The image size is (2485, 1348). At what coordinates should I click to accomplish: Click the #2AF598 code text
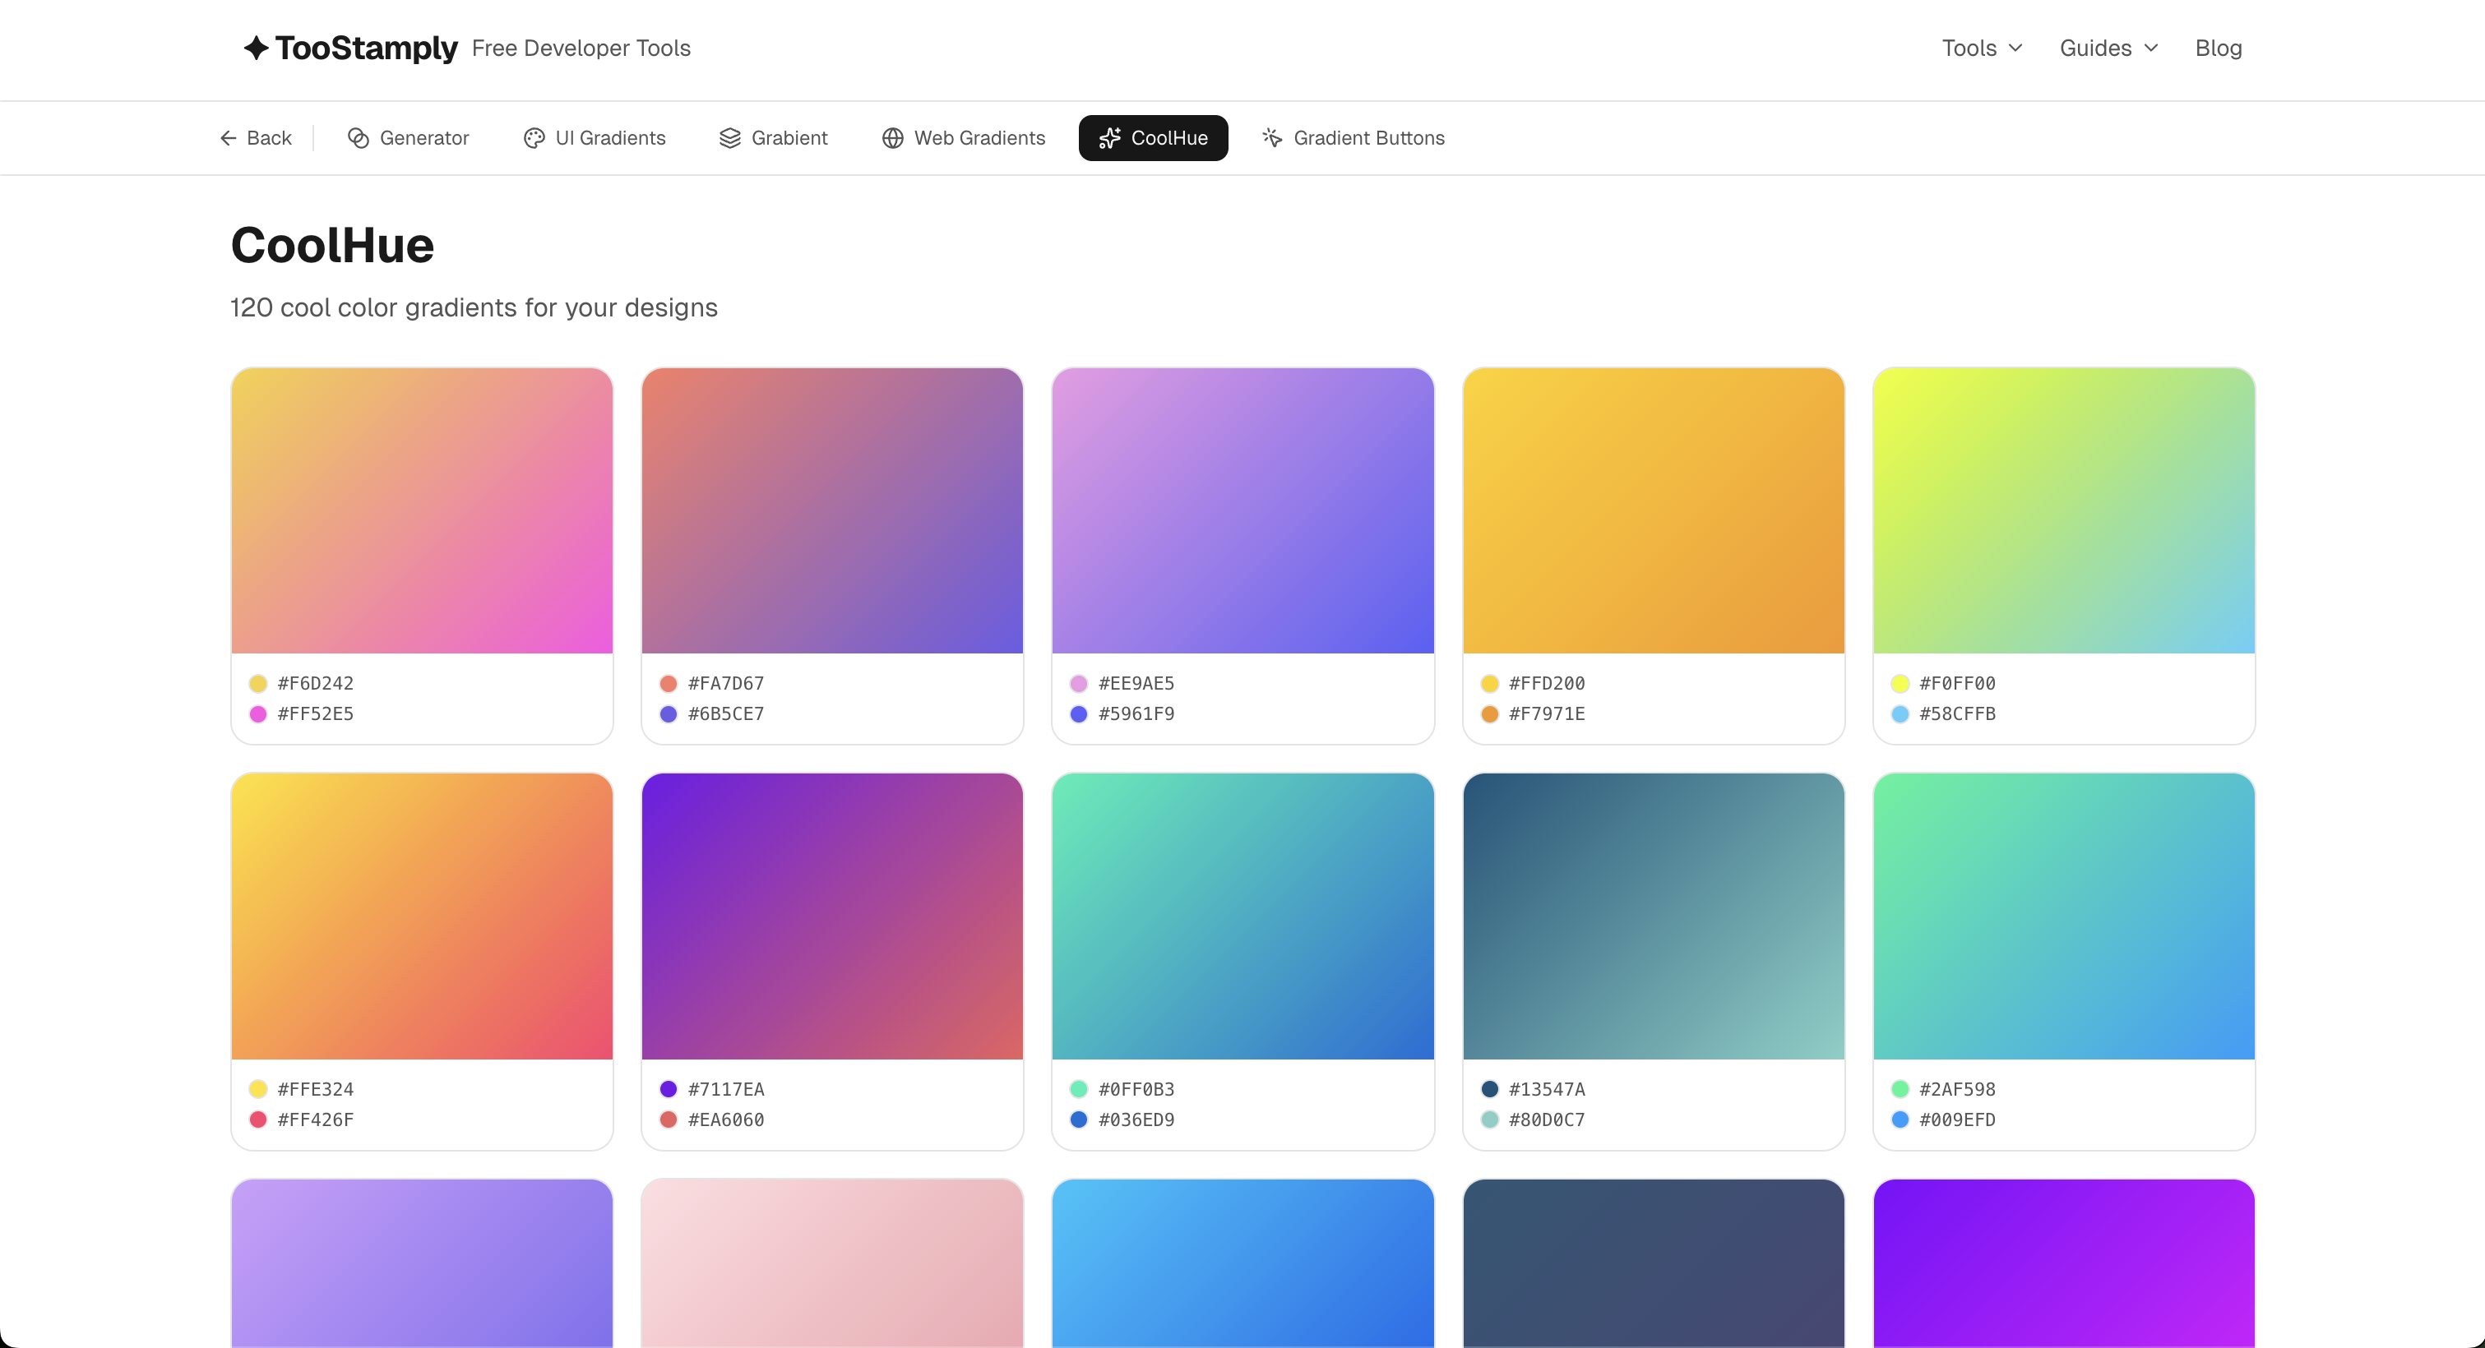(x=1957, y=1090)
